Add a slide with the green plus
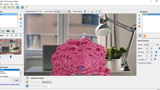160x90 pixels. tap(21, 15)
